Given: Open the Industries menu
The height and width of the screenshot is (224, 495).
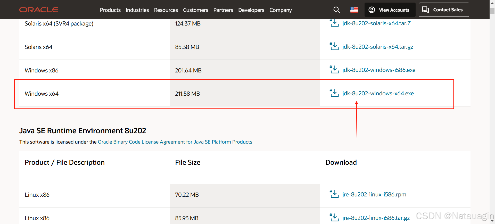Looking at the screenshot, I should 137,10.
